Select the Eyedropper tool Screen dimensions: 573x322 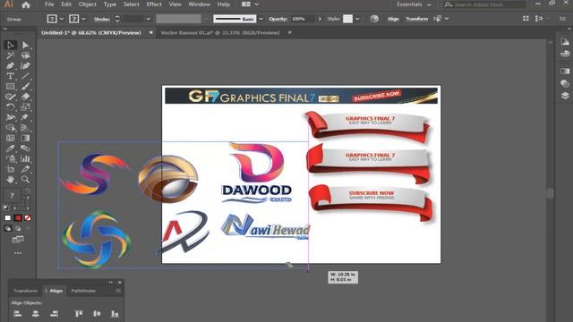pyautogui.click(x=10, y=148)
